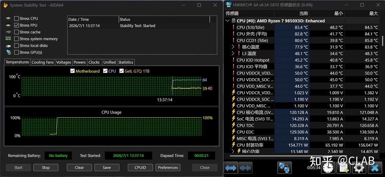Expand the 核心温度 row
385x177 pixels.
[233, 47]
